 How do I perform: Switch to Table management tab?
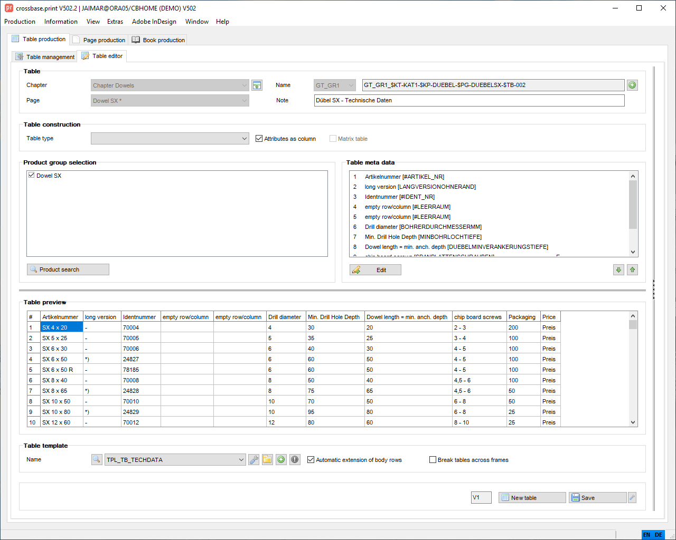[x=45, y=56]
